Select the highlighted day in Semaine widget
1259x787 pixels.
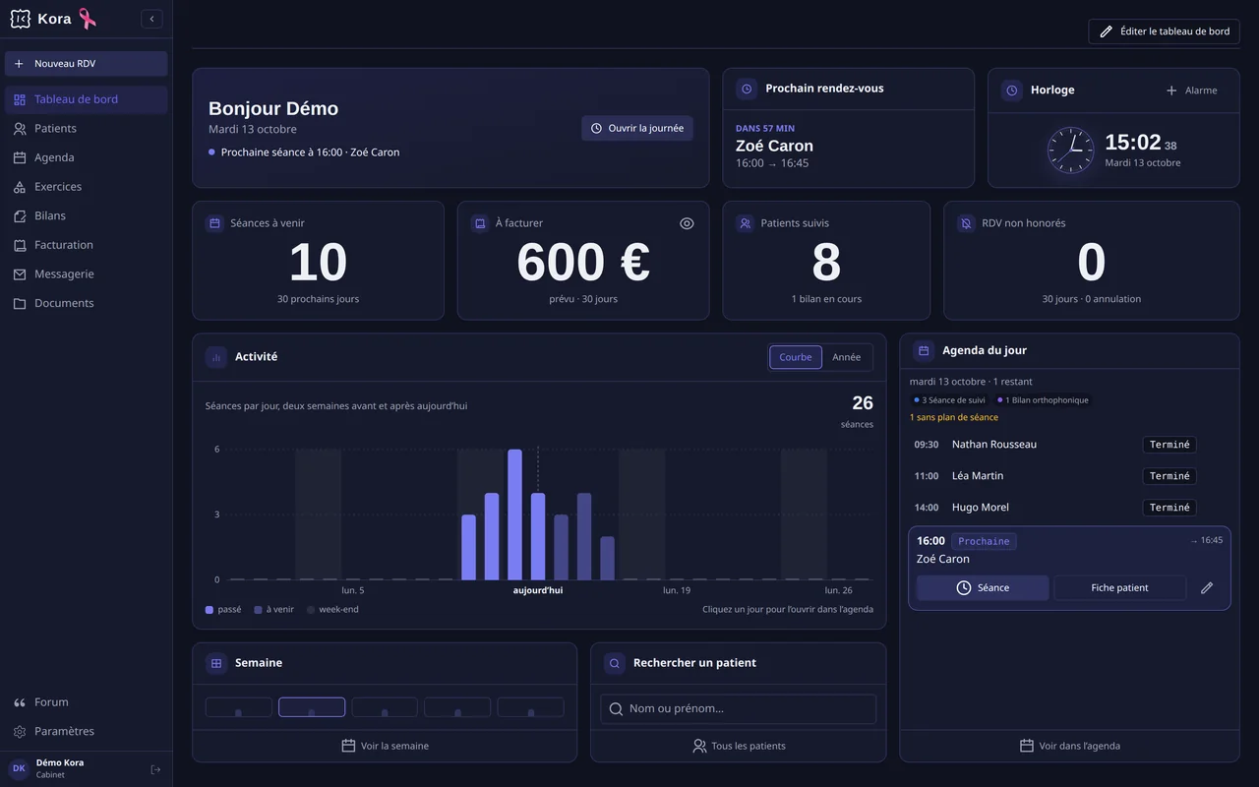click(x=312, y=707)
